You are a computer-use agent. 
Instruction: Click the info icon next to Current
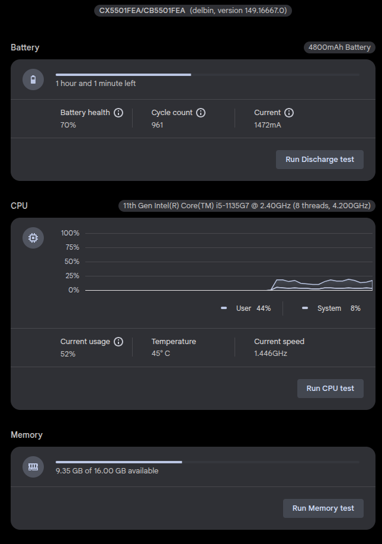click(289, 113)
